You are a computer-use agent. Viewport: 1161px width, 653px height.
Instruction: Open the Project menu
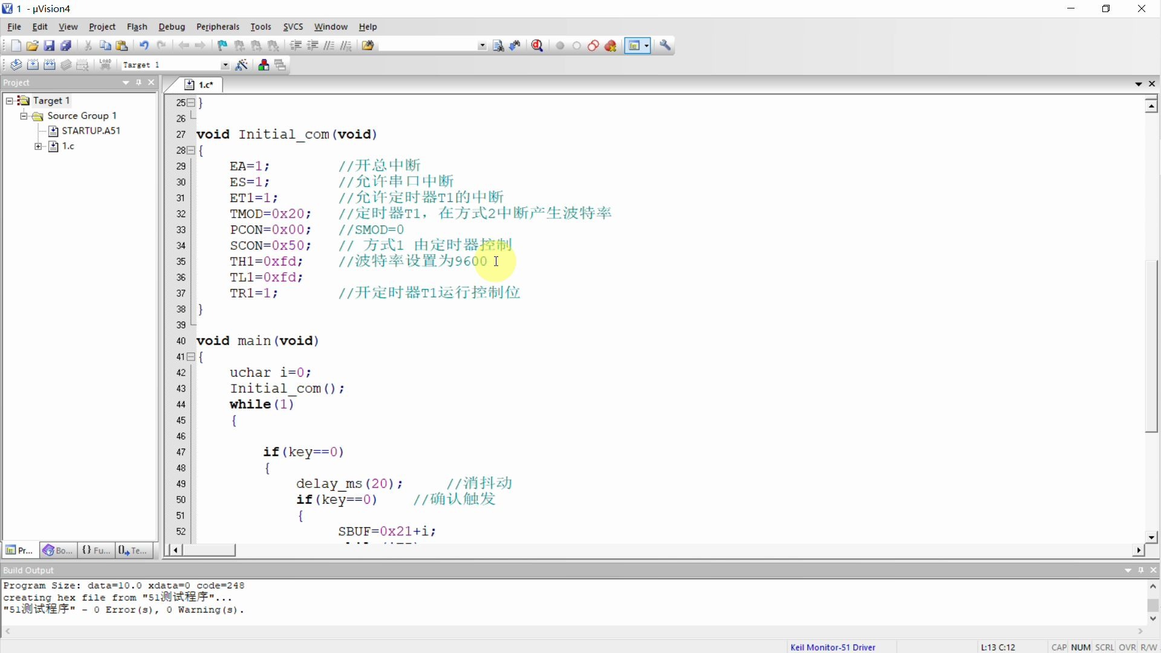click(102, 27)
